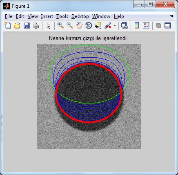Click the New Figure icon
This screenshot has height=175, width=178.
pyautogui.click(x=8, y=25)
